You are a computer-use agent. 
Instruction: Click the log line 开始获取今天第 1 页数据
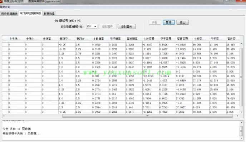pyautogui.click(x=21, y=133)
